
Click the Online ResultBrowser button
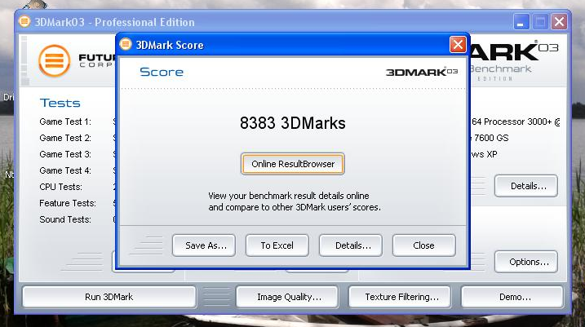(x=292, y=164)
